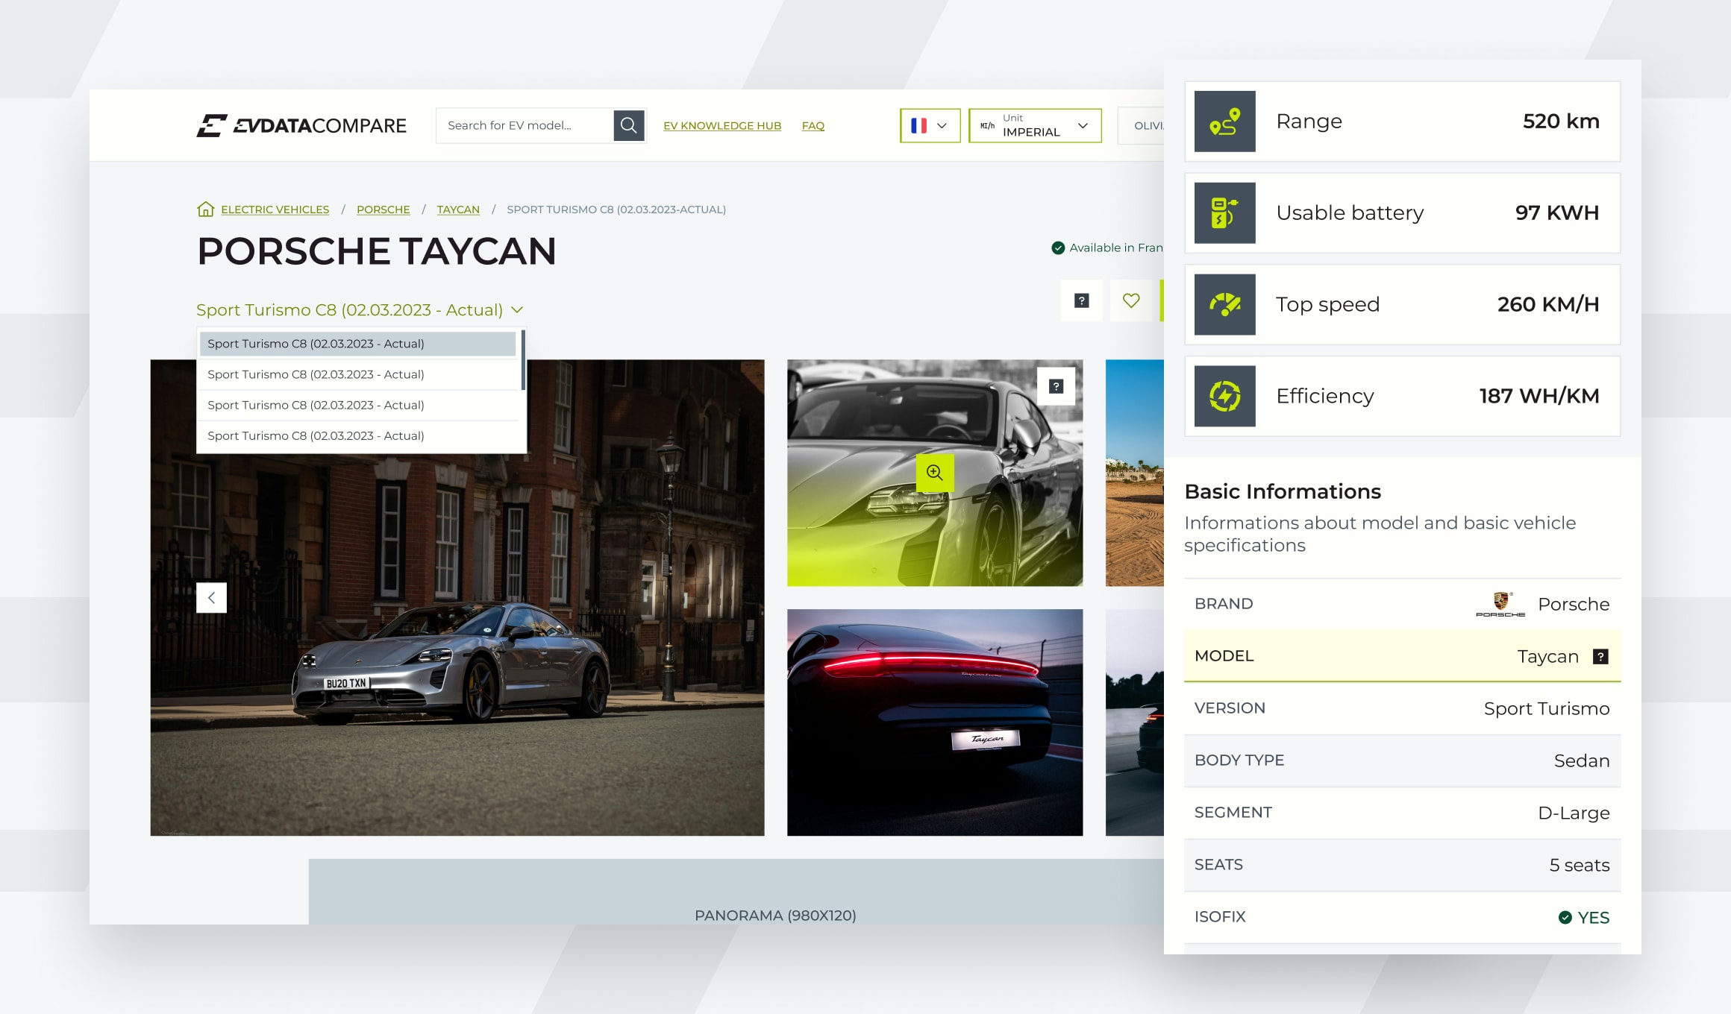Click the 187 WH/KM efficiency value

(1539, 396)
